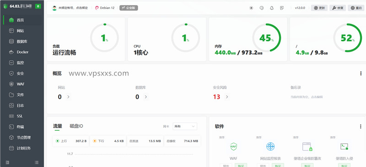Click the 重启 restart button
366x167 pixels.
(356, 8)
